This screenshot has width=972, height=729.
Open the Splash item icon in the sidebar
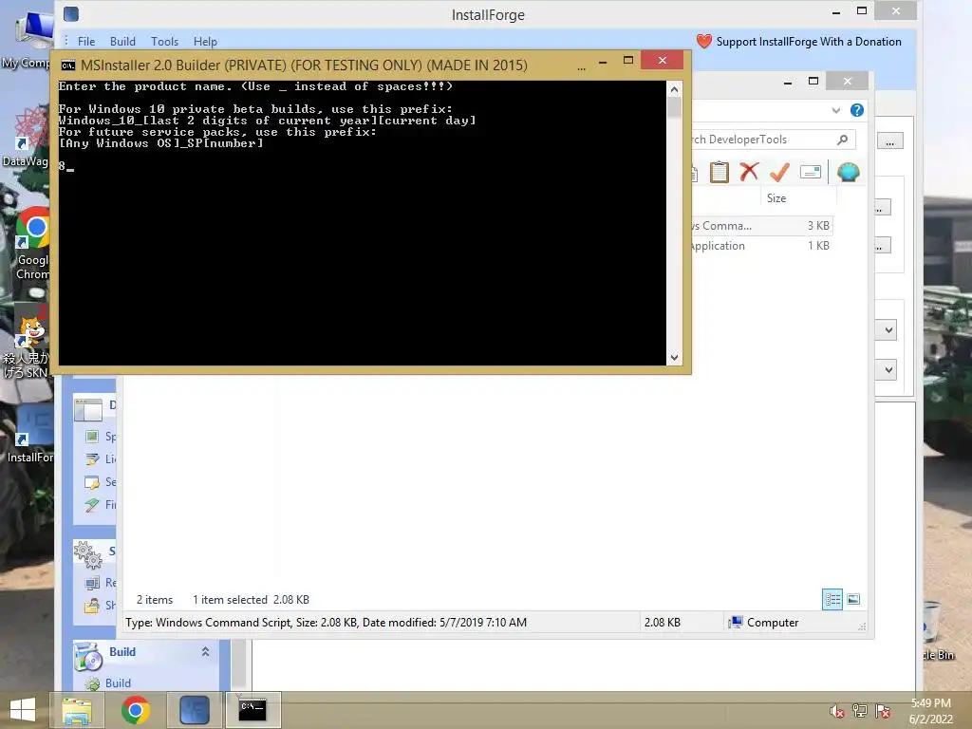click(92, 437)
